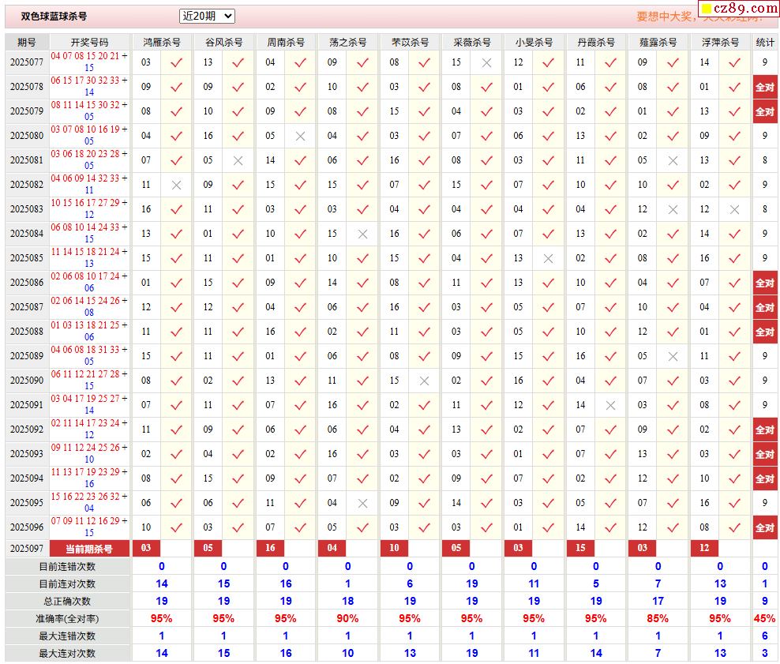Click the red 16 under 周南杀号 in row 2025097

(x=270, y=548)
